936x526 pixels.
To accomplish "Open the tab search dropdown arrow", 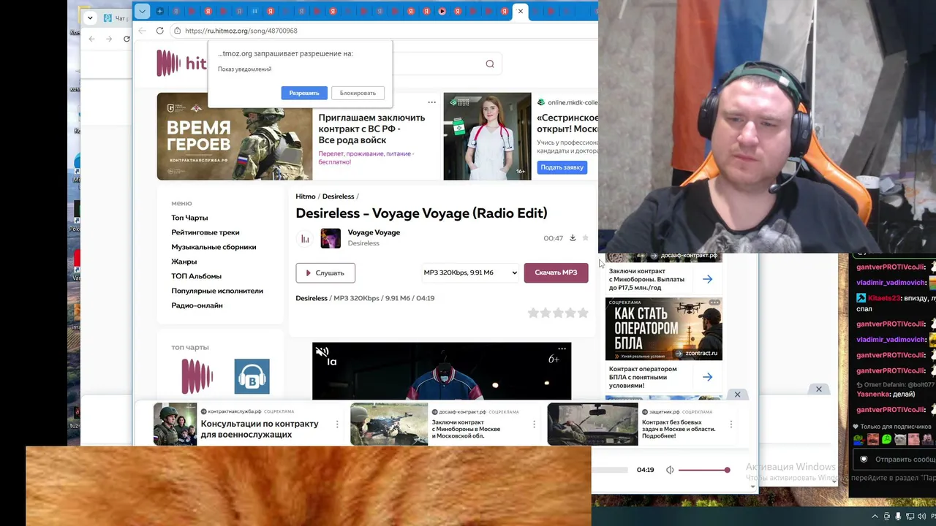I will [x=142, y=11].
